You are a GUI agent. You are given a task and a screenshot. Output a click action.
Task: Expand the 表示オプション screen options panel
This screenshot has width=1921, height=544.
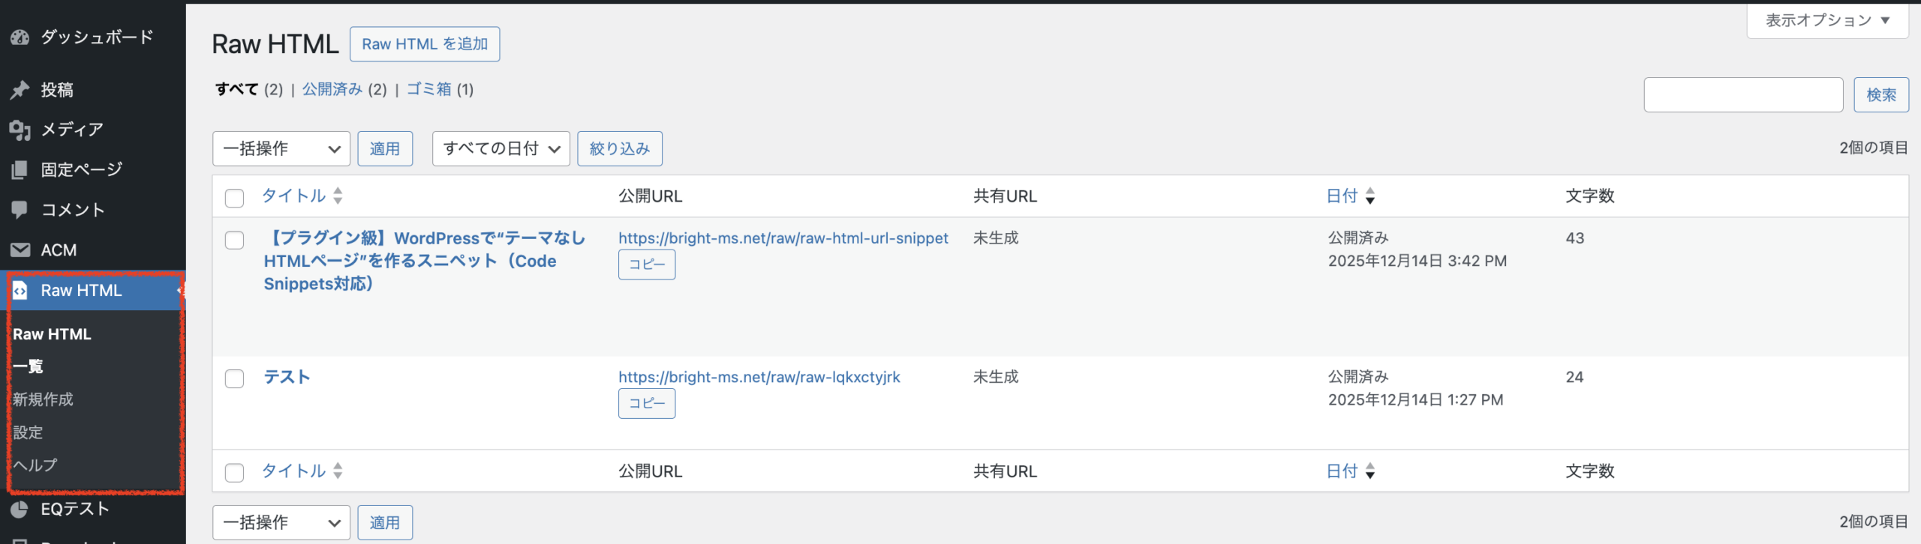point(1827,20)
